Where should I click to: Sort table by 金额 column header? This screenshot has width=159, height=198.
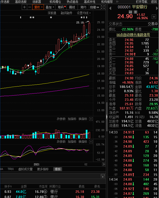(x=24, y=186)
